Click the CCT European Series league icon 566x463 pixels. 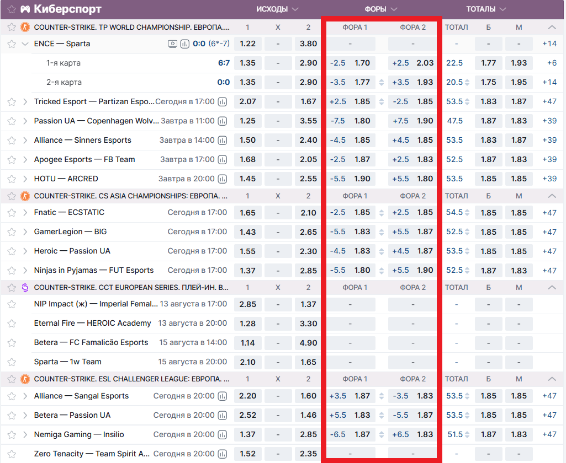[x=25, y=288]
